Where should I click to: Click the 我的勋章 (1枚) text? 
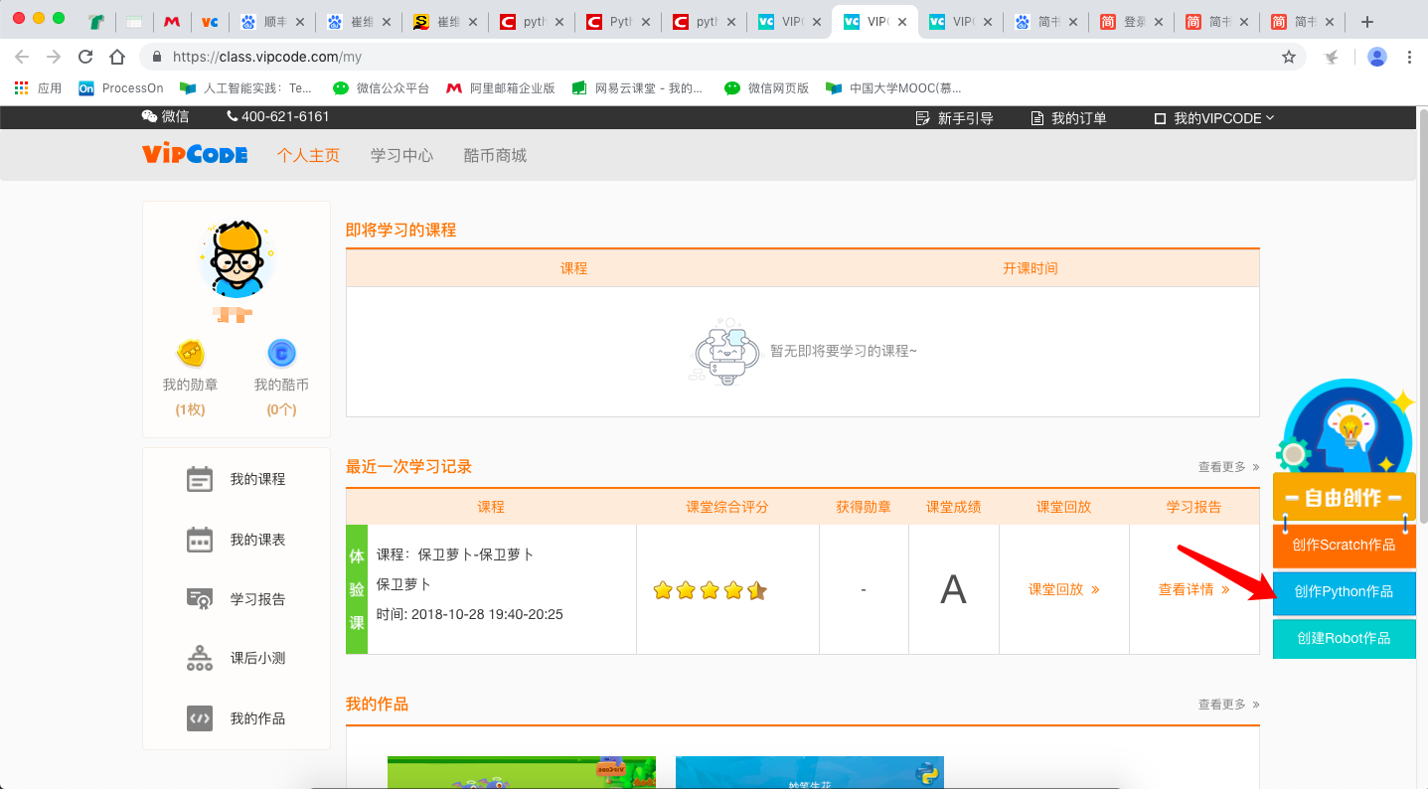(x=190, y=396)
